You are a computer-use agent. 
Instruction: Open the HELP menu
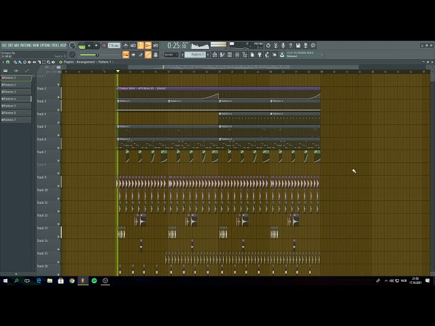tap(63, 46)
